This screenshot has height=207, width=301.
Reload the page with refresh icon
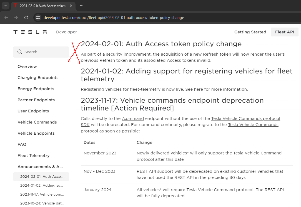pos(26,18)
